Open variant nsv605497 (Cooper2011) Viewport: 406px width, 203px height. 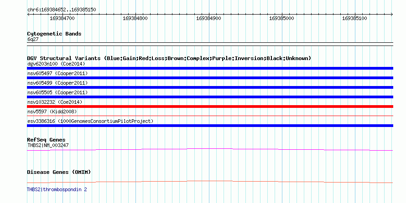[x=57, y=73]
